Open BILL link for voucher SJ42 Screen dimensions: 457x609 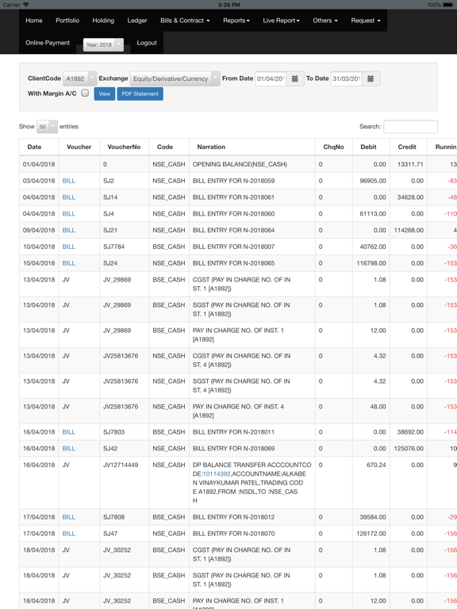coord(69,449)
